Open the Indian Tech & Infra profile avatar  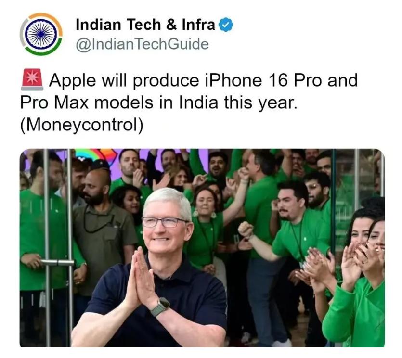[41, 34]
